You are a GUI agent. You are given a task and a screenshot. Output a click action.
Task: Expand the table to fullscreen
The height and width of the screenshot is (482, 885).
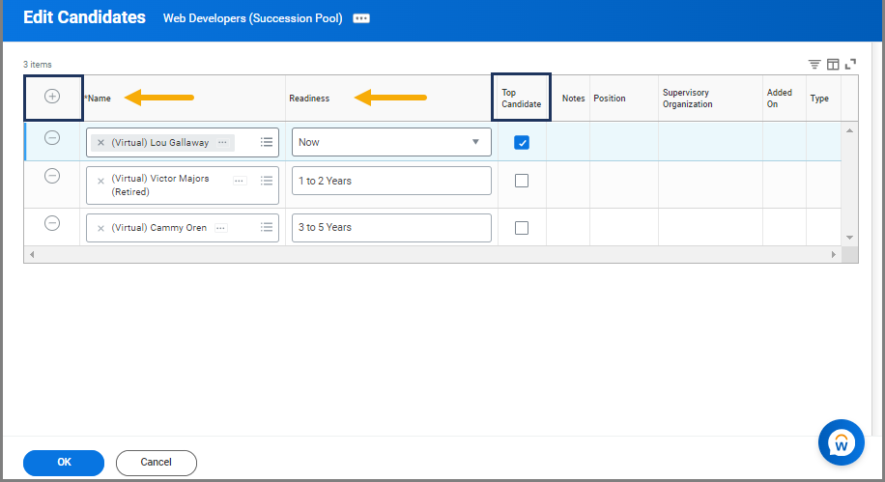coord(851,64)
